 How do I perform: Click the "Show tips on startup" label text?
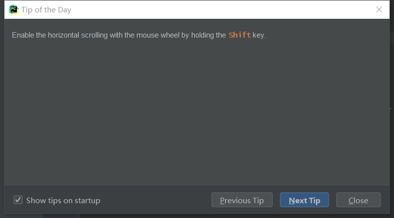(x=63, y=201)
